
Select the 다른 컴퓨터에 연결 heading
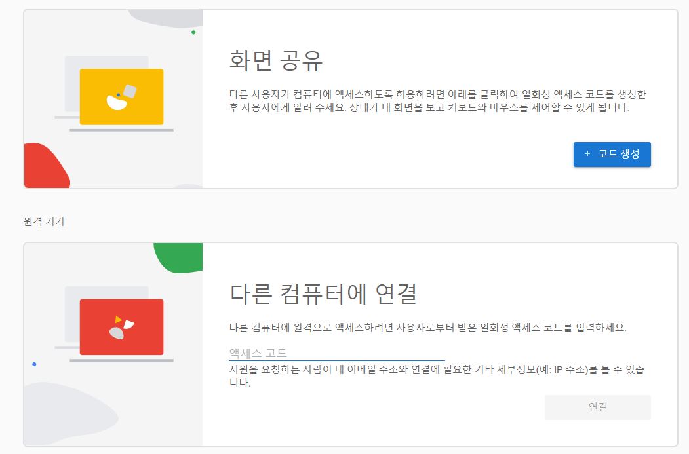coord(323,293)
